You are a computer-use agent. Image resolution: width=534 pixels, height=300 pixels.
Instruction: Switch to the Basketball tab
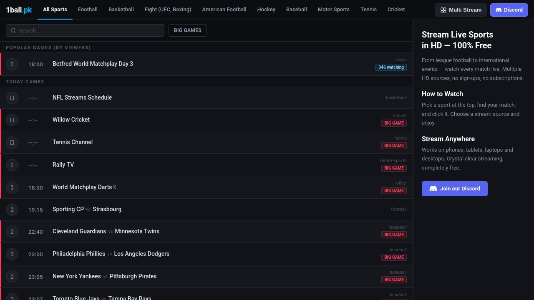click(x=121, y=9)
